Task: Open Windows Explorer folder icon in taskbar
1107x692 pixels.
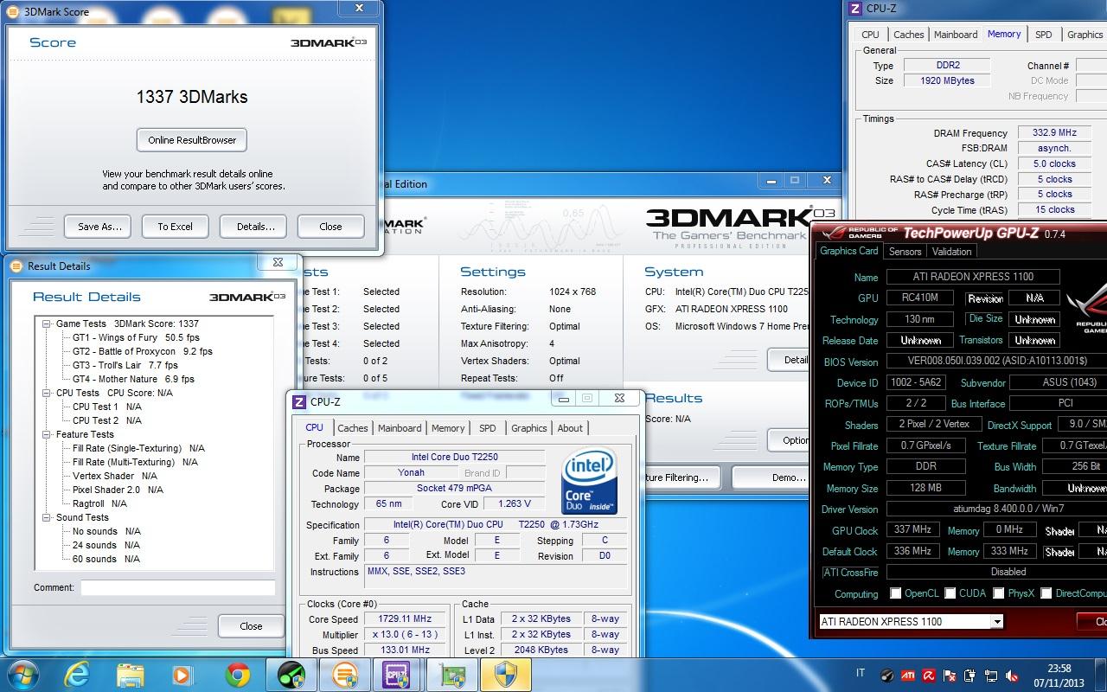Action: tap(130, 674)
